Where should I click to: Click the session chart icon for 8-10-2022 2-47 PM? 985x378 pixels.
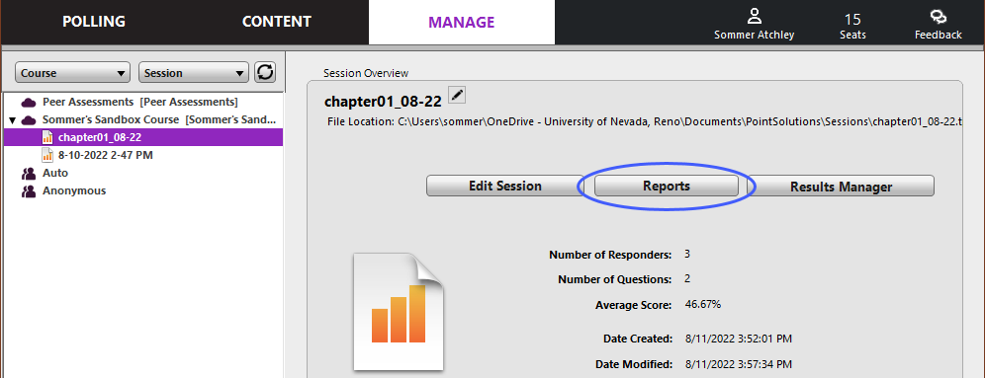tap(47, 155)
